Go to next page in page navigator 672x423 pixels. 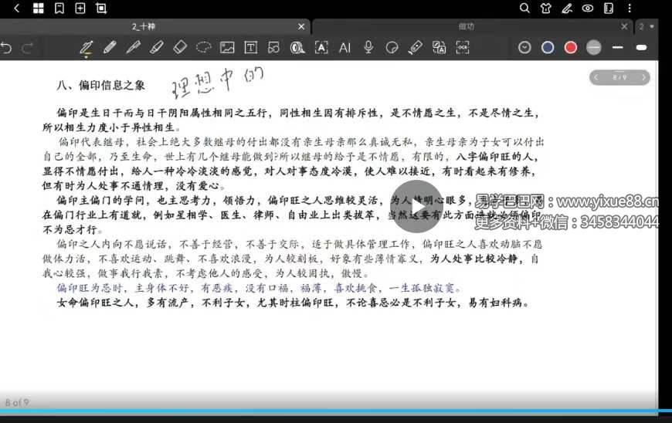[x=643, y=77]
